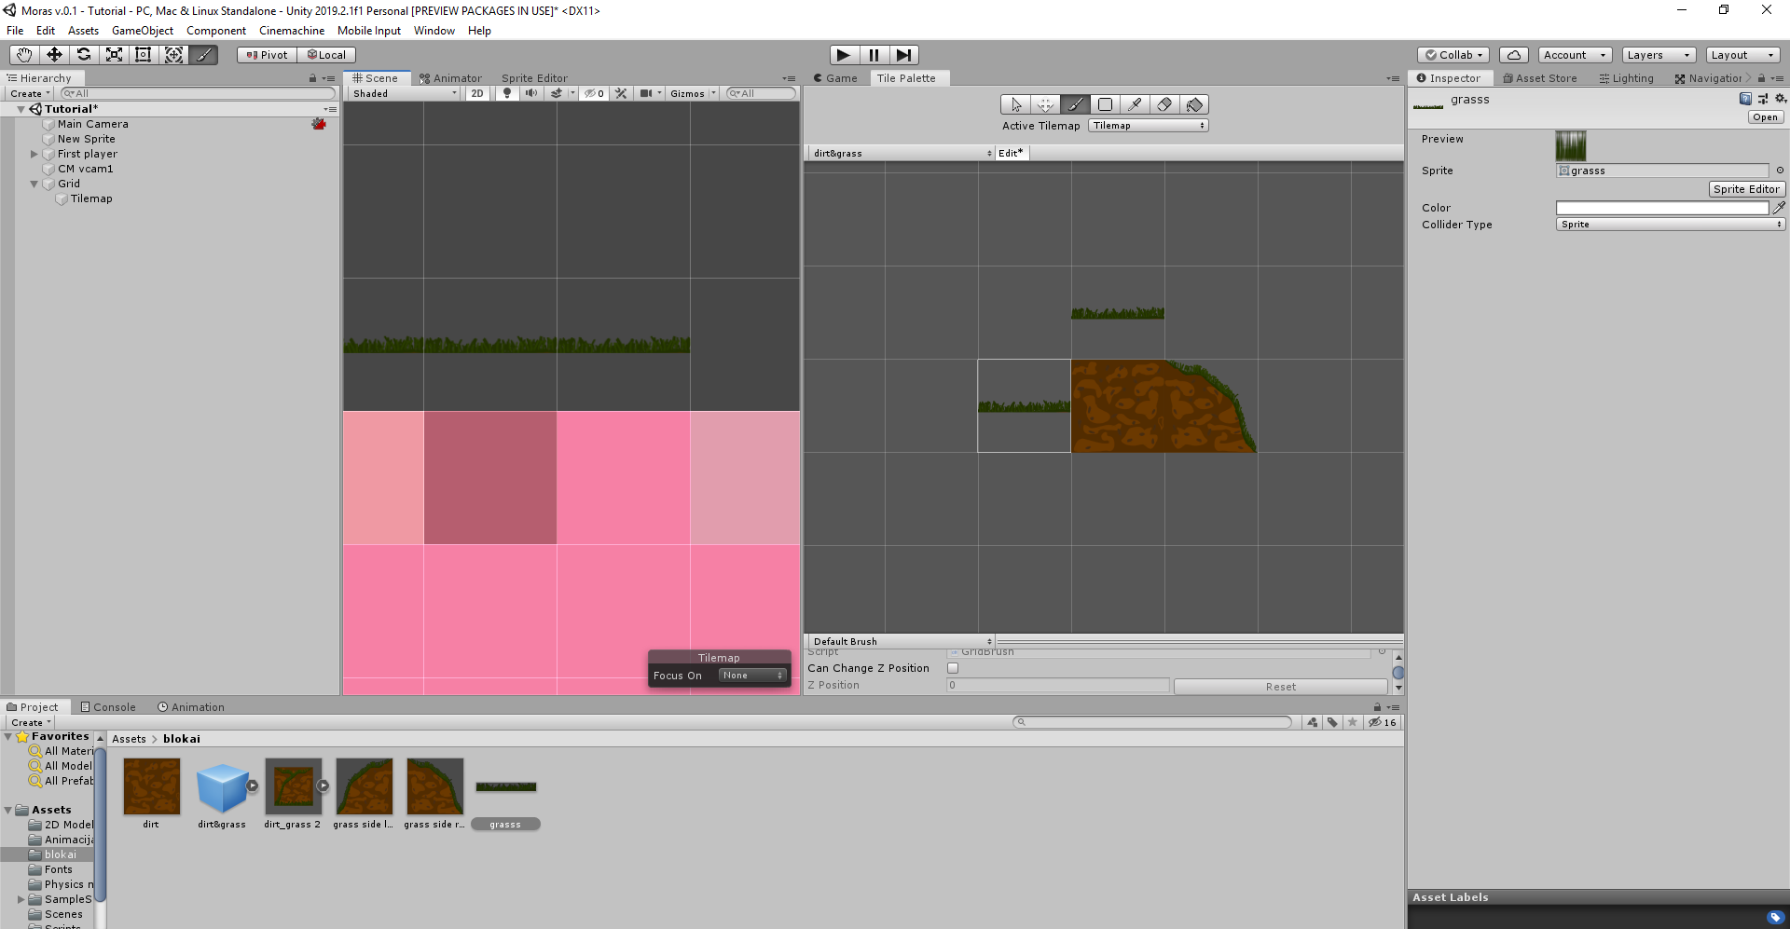Viewport: 1790px width, 929px height.
Task: Collapse the Grid hierarchy item
Action: [x=34, y=184]
